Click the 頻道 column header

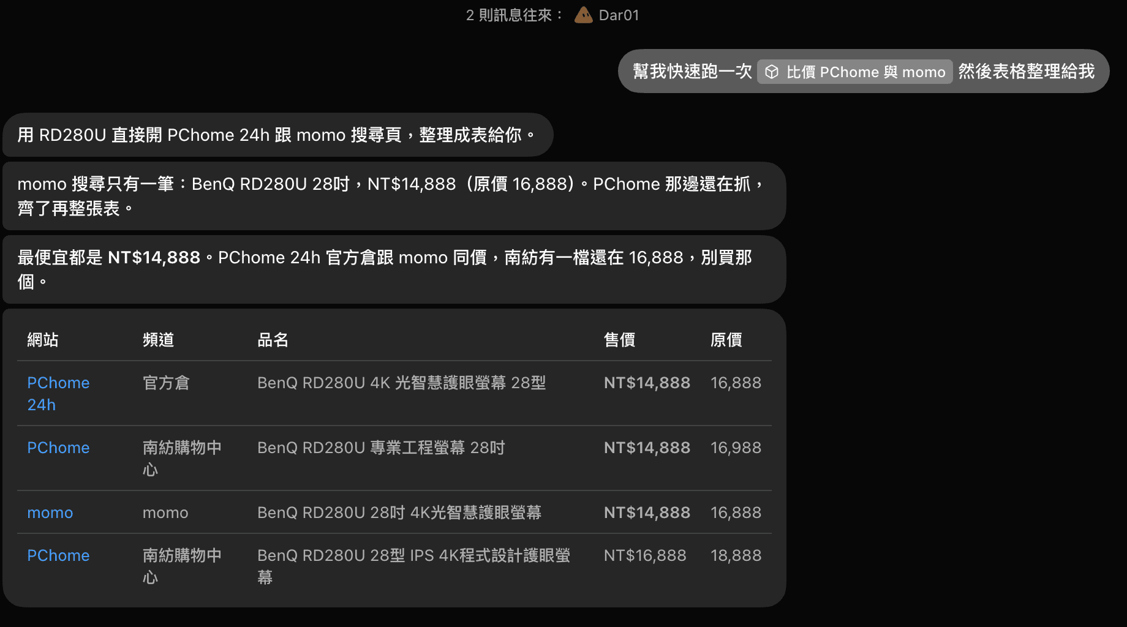[159, 340]
